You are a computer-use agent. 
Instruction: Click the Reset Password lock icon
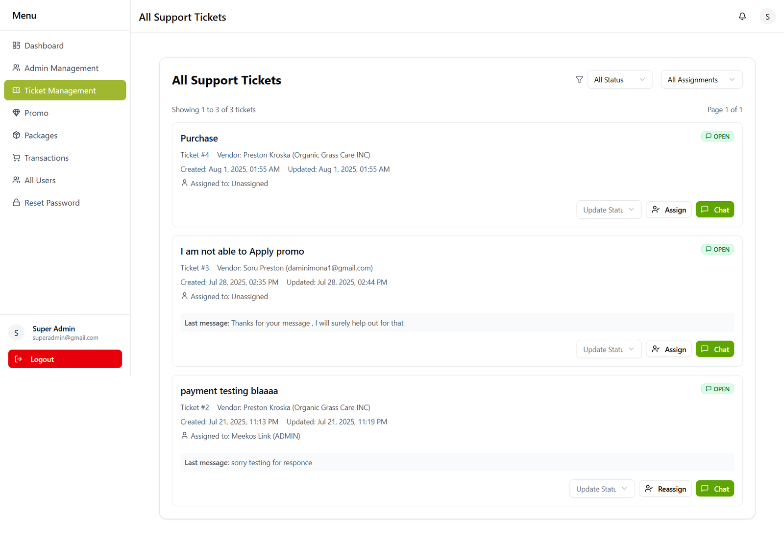16,203
